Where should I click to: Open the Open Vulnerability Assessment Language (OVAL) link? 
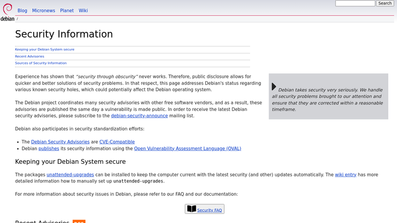click(x=188, y=149)
